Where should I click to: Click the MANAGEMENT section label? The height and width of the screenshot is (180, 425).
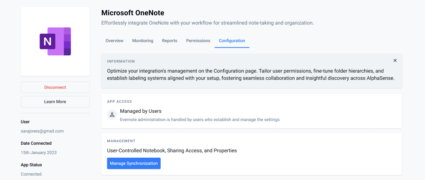121,141
